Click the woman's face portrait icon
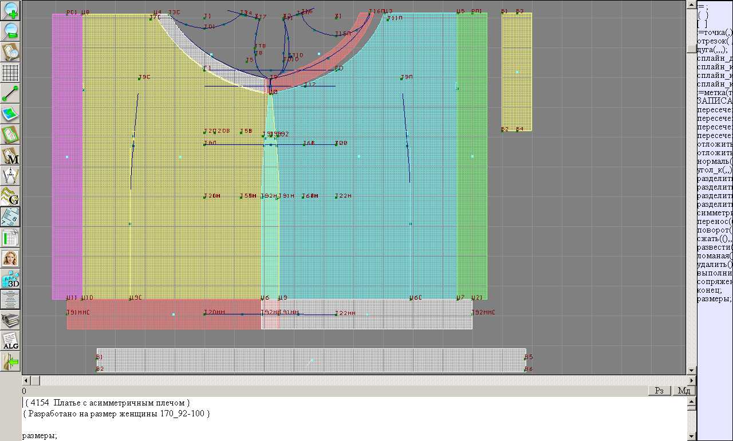The width and height of the screenshot is (733, 441). pyautogui.click(x=11, y=258)
